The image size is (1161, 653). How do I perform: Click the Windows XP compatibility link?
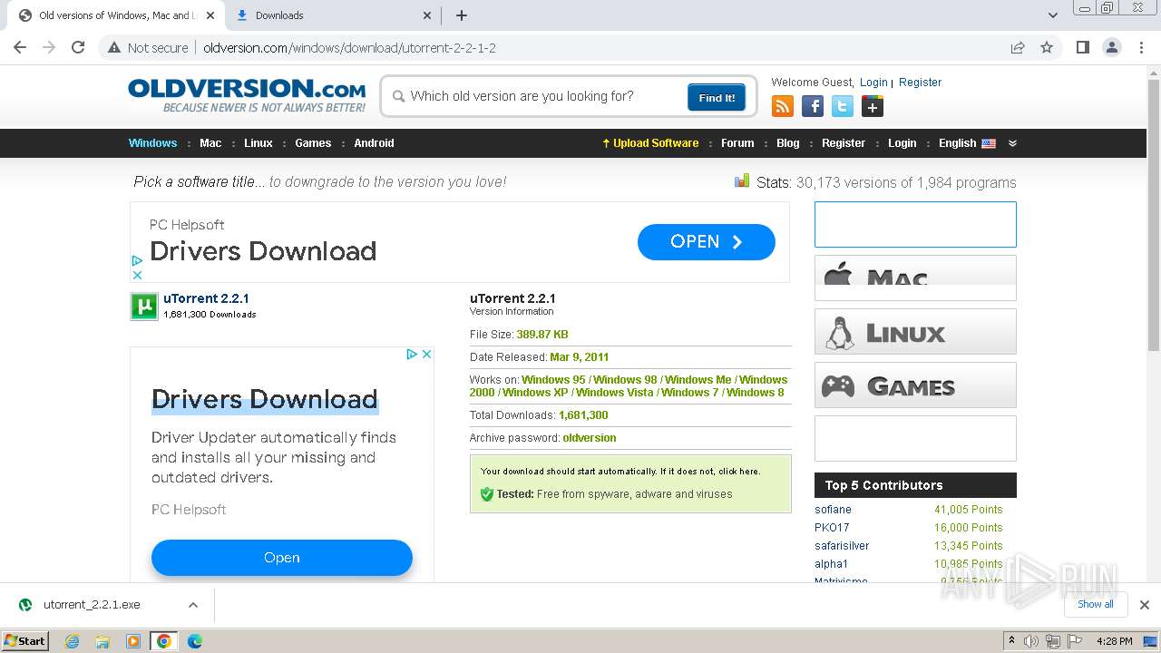pyautogui.click(x=534, y=393)
